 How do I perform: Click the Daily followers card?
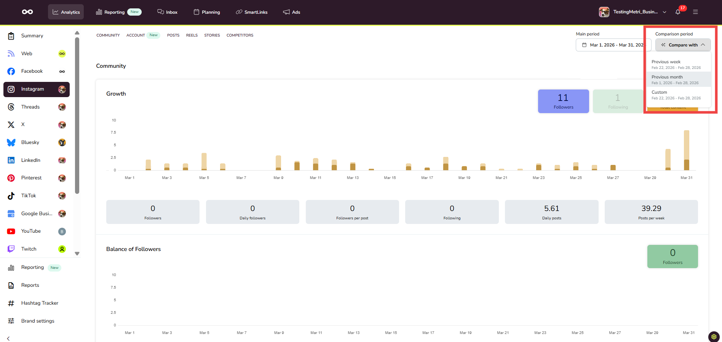click(252, 212)
